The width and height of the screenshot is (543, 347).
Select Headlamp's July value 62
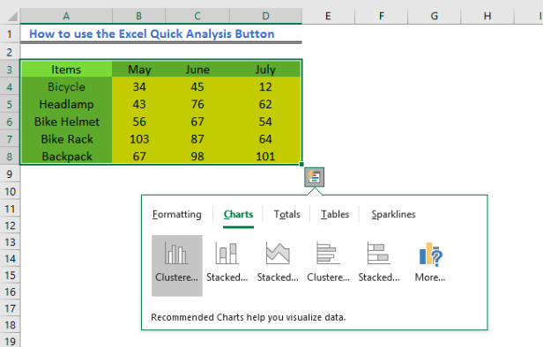(265, 104)
